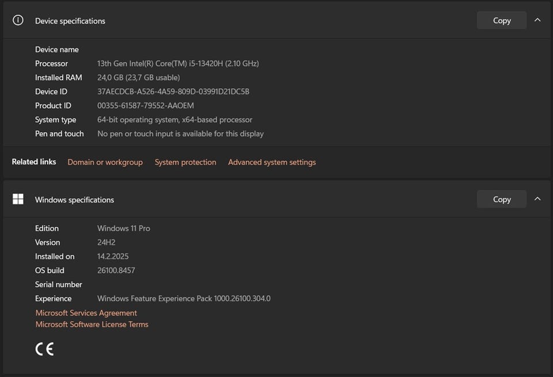Select the System type 64-bit operating system text
This screenshot has height=377, width=553.
(175, 120)
